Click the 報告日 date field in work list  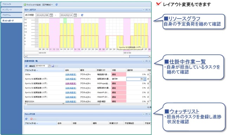pos(41,66)
